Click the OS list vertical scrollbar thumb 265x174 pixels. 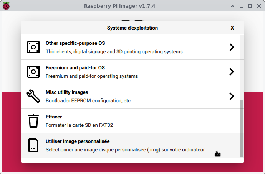click(x=242, y=128)
